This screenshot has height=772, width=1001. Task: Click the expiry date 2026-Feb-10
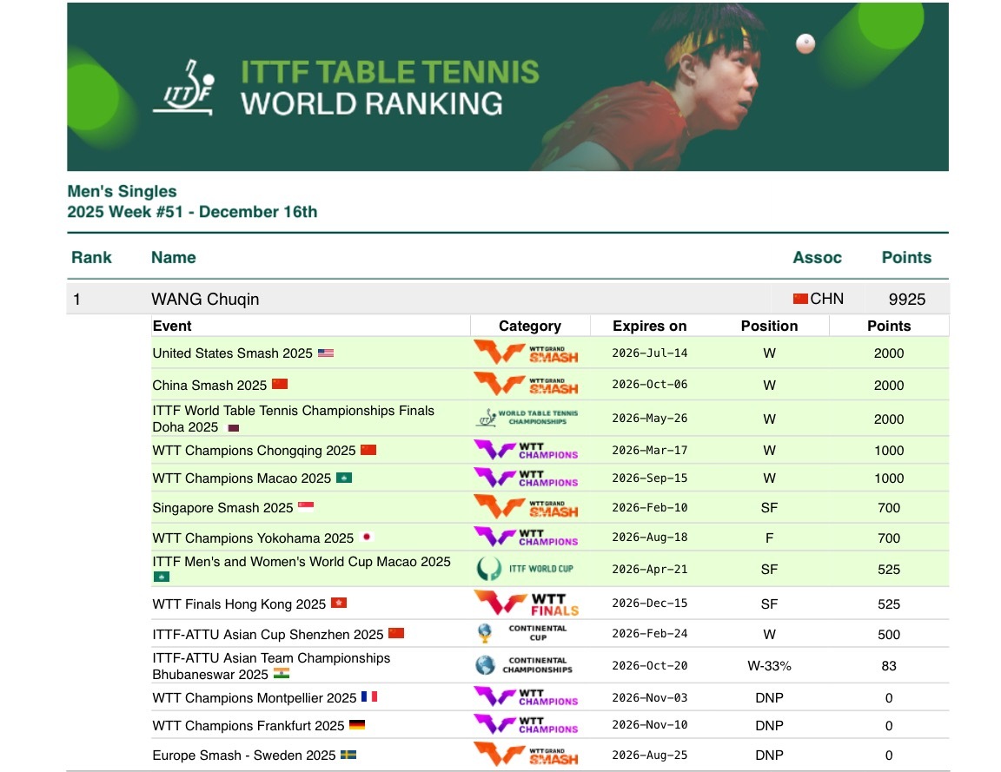649,507
